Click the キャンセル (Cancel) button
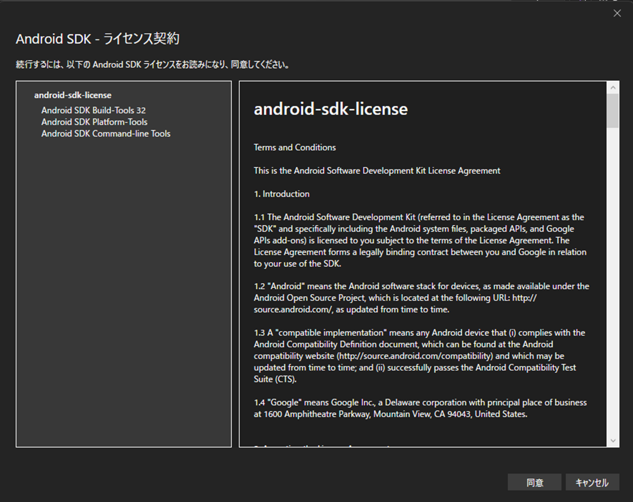633x502 pixels. [592, 482]
